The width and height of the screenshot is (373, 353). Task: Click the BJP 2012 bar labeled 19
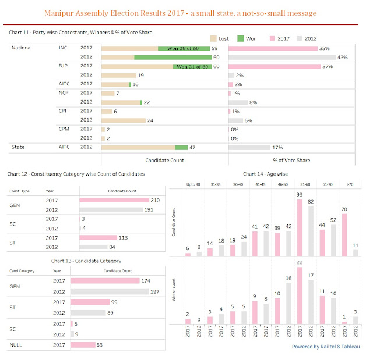[119, 76]
